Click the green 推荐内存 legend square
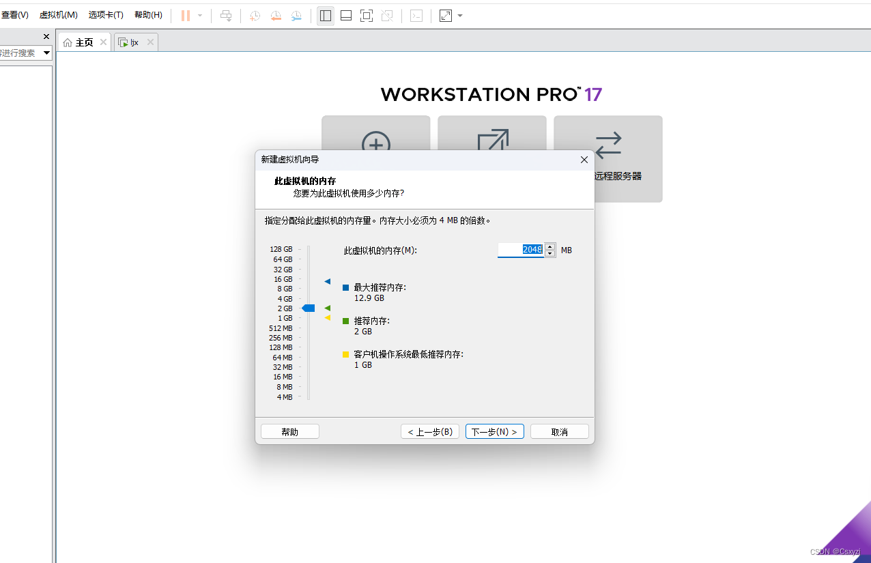 [346, 321]
